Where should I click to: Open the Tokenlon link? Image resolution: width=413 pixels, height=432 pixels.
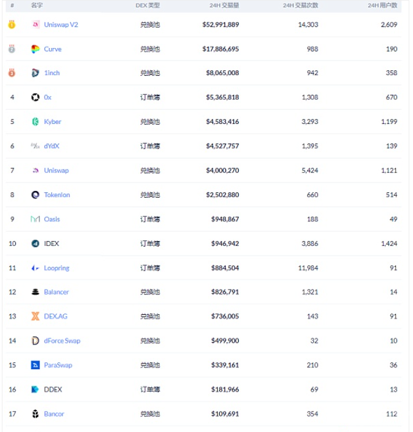click(x=57, y=195)
